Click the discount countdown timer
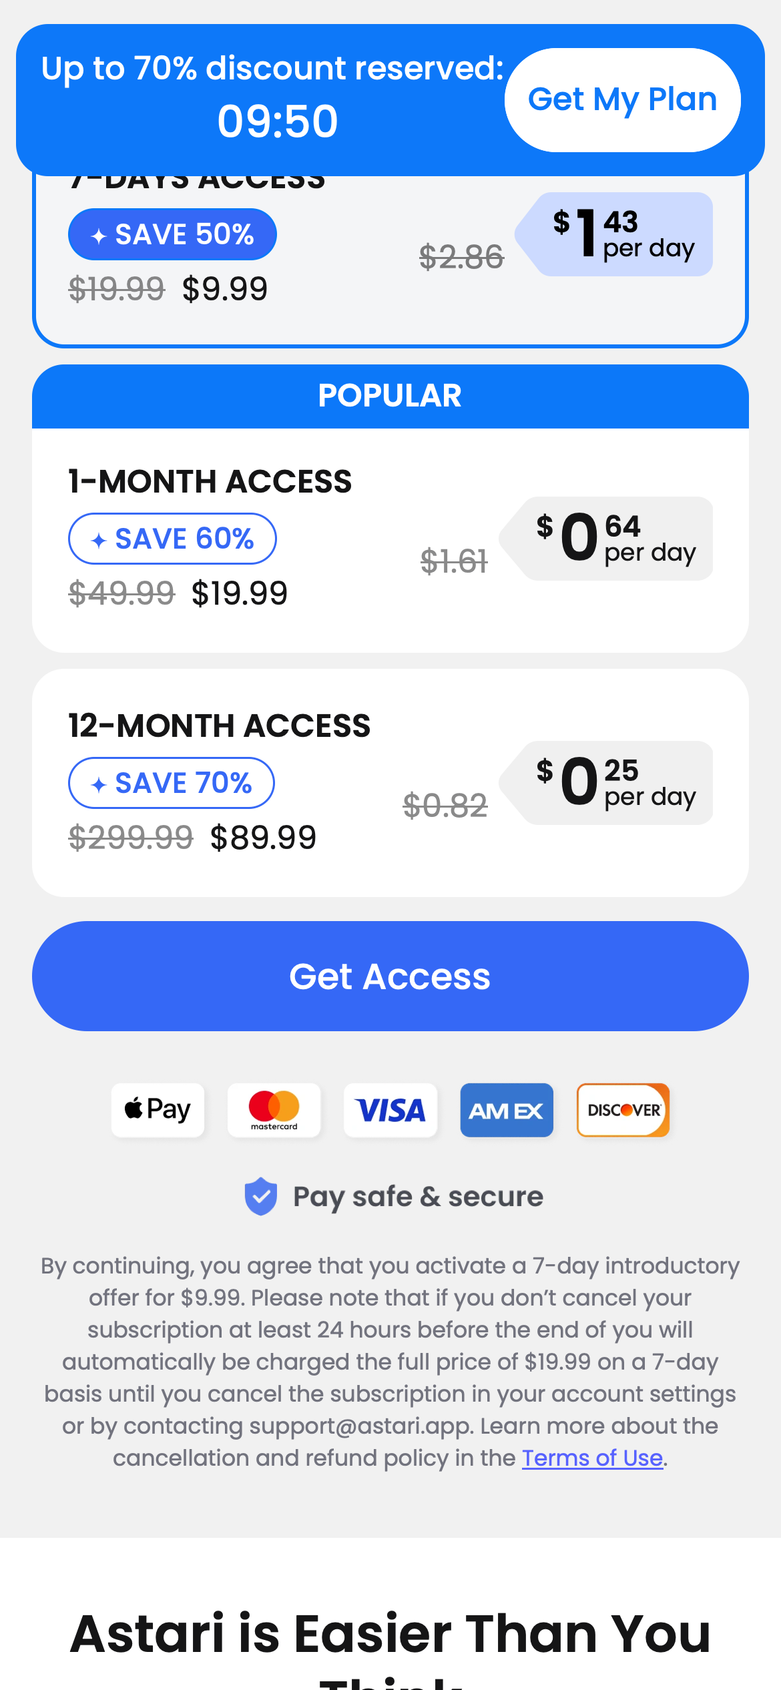 tap(278, 121)
